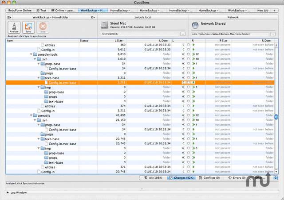Collapse .svn folder sized 3,619
The height and width of the screenshot is (200, 284).
tap(35, 59)
